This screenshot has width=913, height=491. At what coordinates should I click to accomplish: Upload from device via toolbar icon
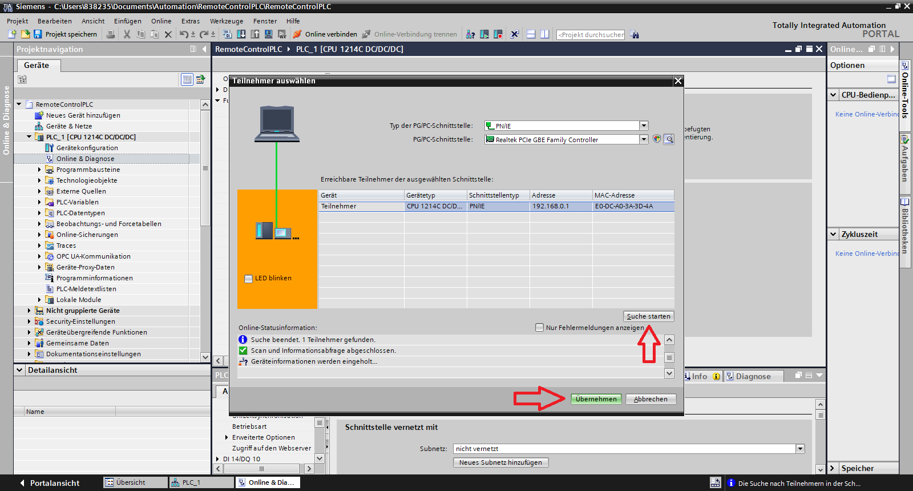click(x=255, y=34)
